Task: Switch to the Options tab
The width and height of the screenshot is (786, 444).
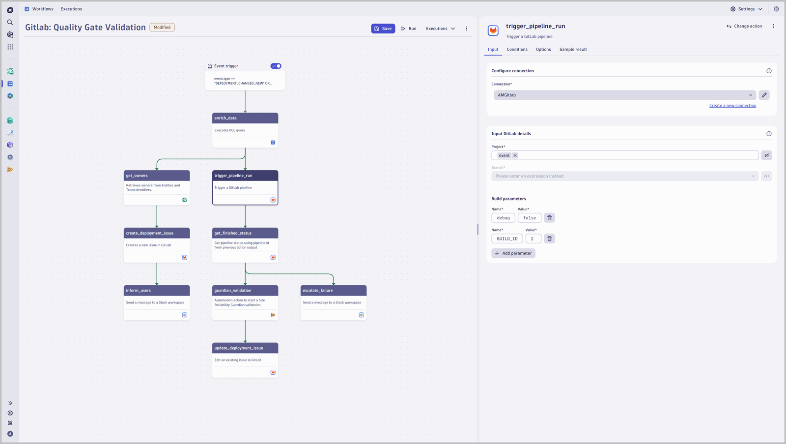Action: pos(543,50)
